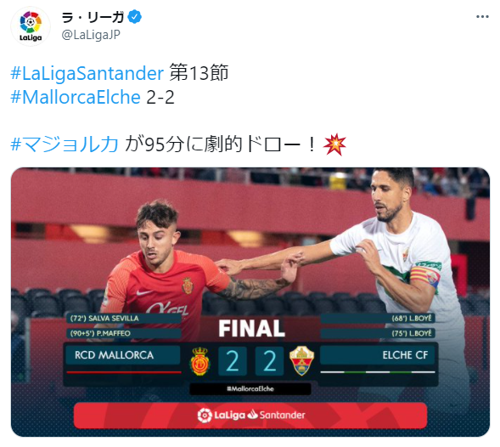Open the match result image
Image resolution: width=500 pixels, height=447 pixels.
[x=250, y=302]
